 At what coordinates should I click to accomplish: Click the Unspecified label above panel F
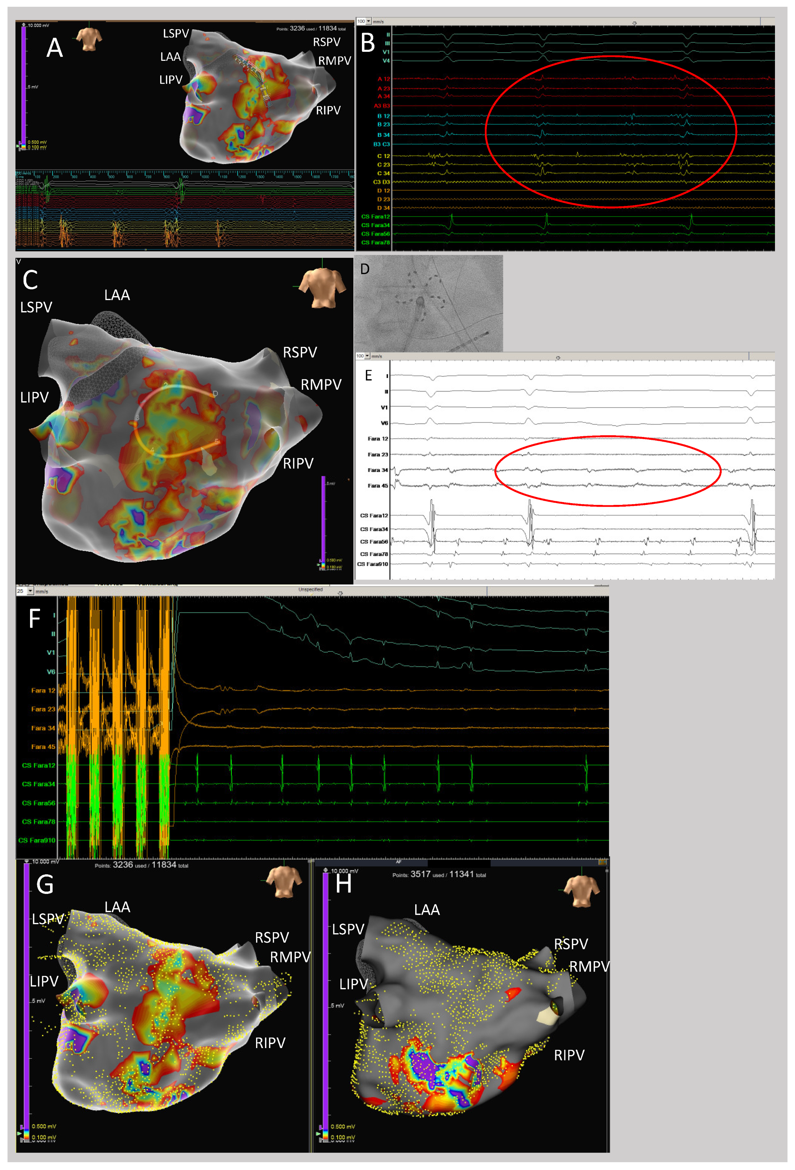pyautogui.click(x=310, y=590)
